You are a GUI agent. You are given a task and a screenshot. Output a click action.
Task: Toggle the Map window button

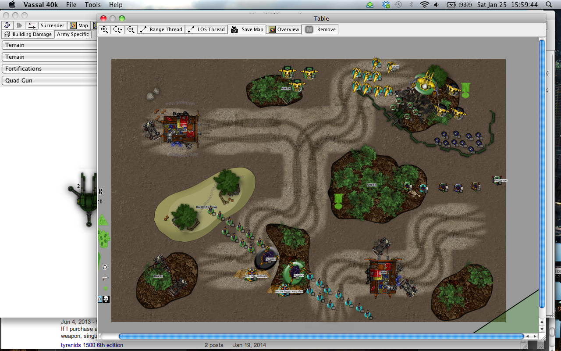(79, 25)
